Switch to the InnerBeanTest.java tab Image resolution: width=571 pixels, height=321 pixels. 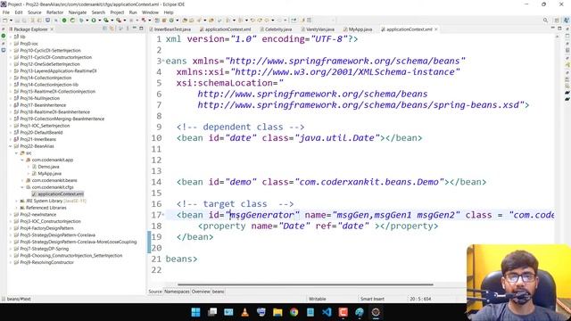(170, 29)
